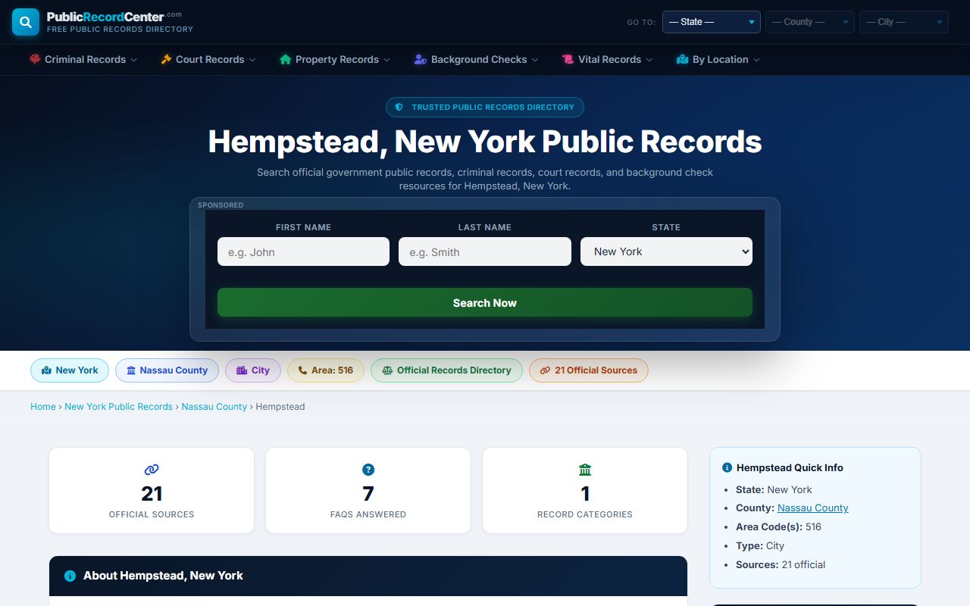Click the "Area Code(s): 516" quick info line
Screen dimensions: 970x606
[x=778, y=527]
